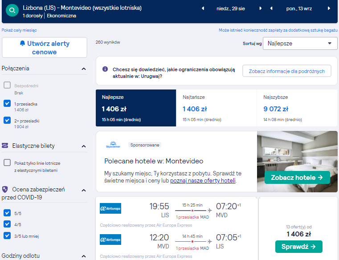
Task: Click Zobacz informacje dla podróżnych button
Action: pyautogui.click(x=287, y=71)
